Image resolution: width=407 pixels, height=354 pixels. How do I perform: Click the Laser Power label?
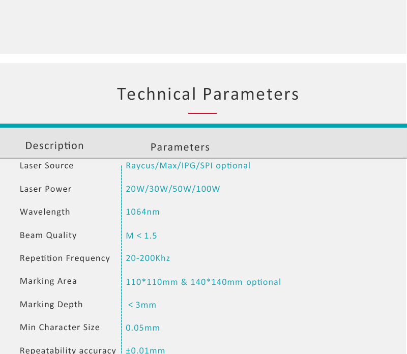(x=46, y=189)
